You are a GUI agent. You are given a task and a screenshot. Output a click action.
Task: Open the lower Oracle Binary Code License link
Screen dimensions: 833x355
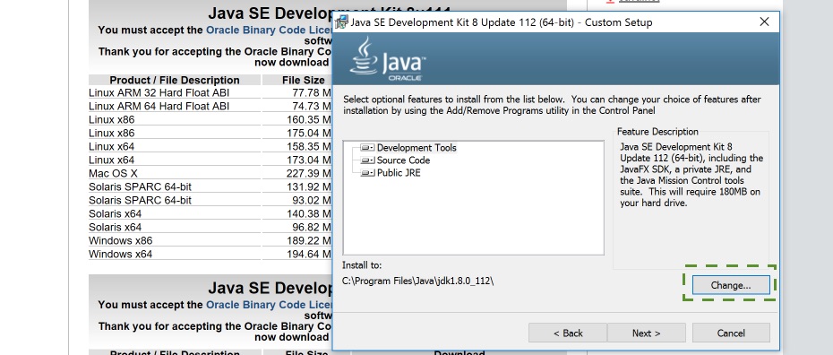pyautogui.click(x=270, y=305)
